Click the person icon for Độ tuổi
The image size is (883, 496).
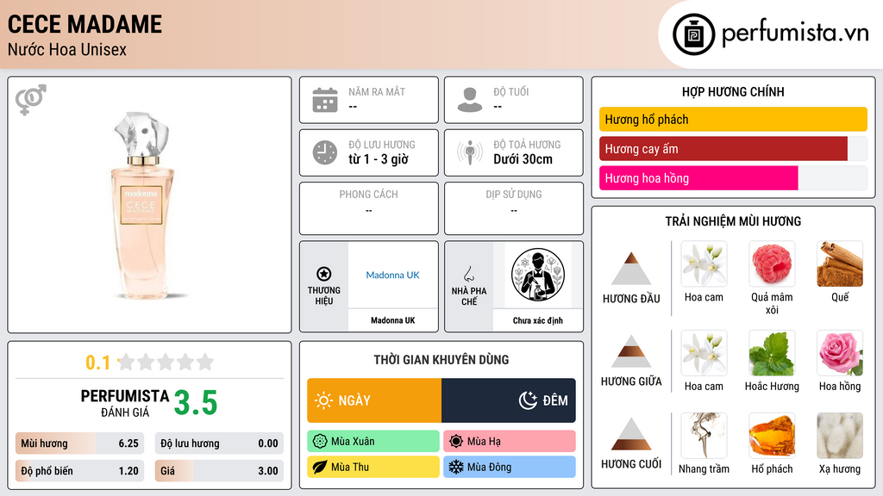(470, 100)
